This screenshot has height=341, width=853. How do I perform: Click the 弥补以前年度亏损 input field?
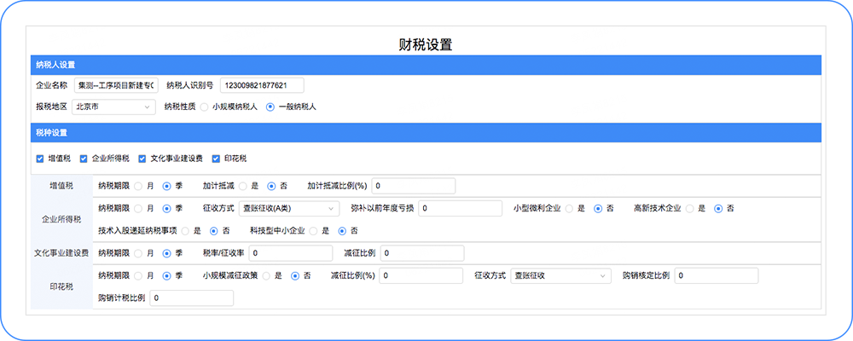(461, 208)
